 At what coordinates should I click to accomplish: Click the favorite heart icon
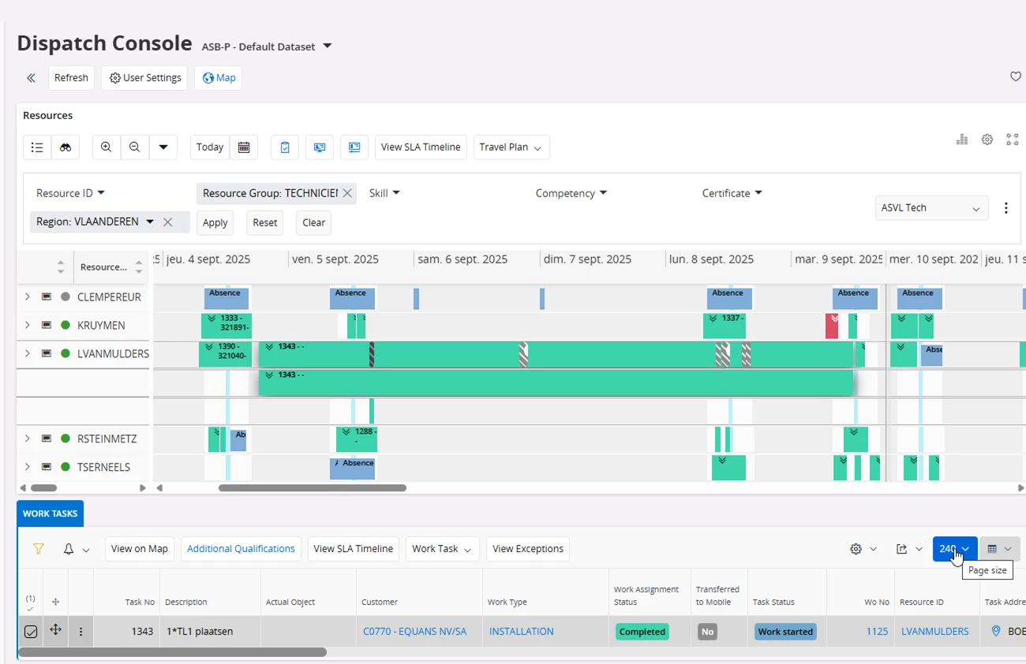(x=1015, y=77)
